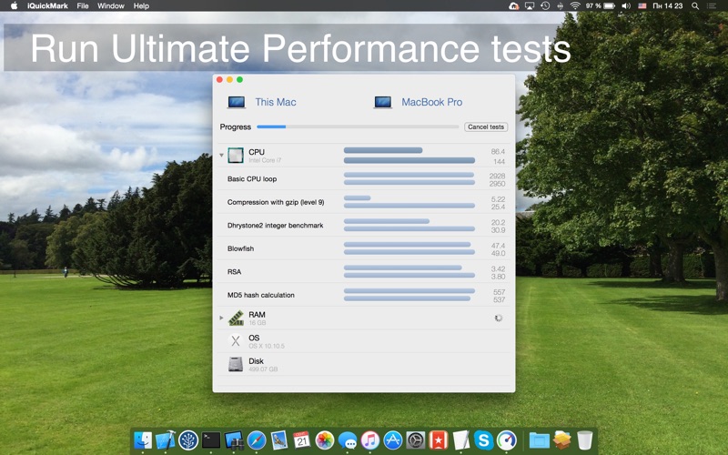The height and width of the screenshot is (455, 728).
Task: Click the CPU chip icon
Action: tap(236, 156)
